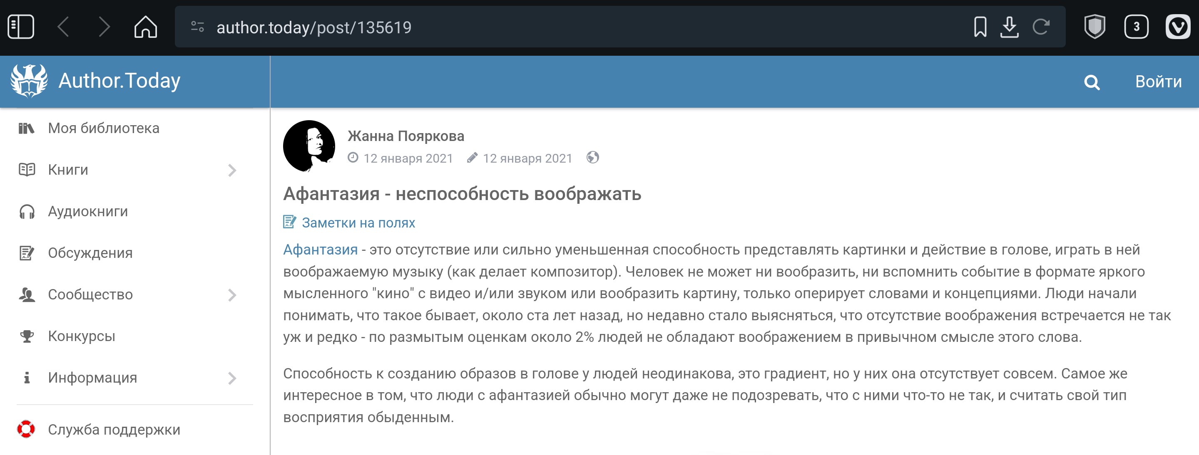Click the edited date 12 января 2021
This screenshot has width=1199, height=455.
tap(527, 159)
